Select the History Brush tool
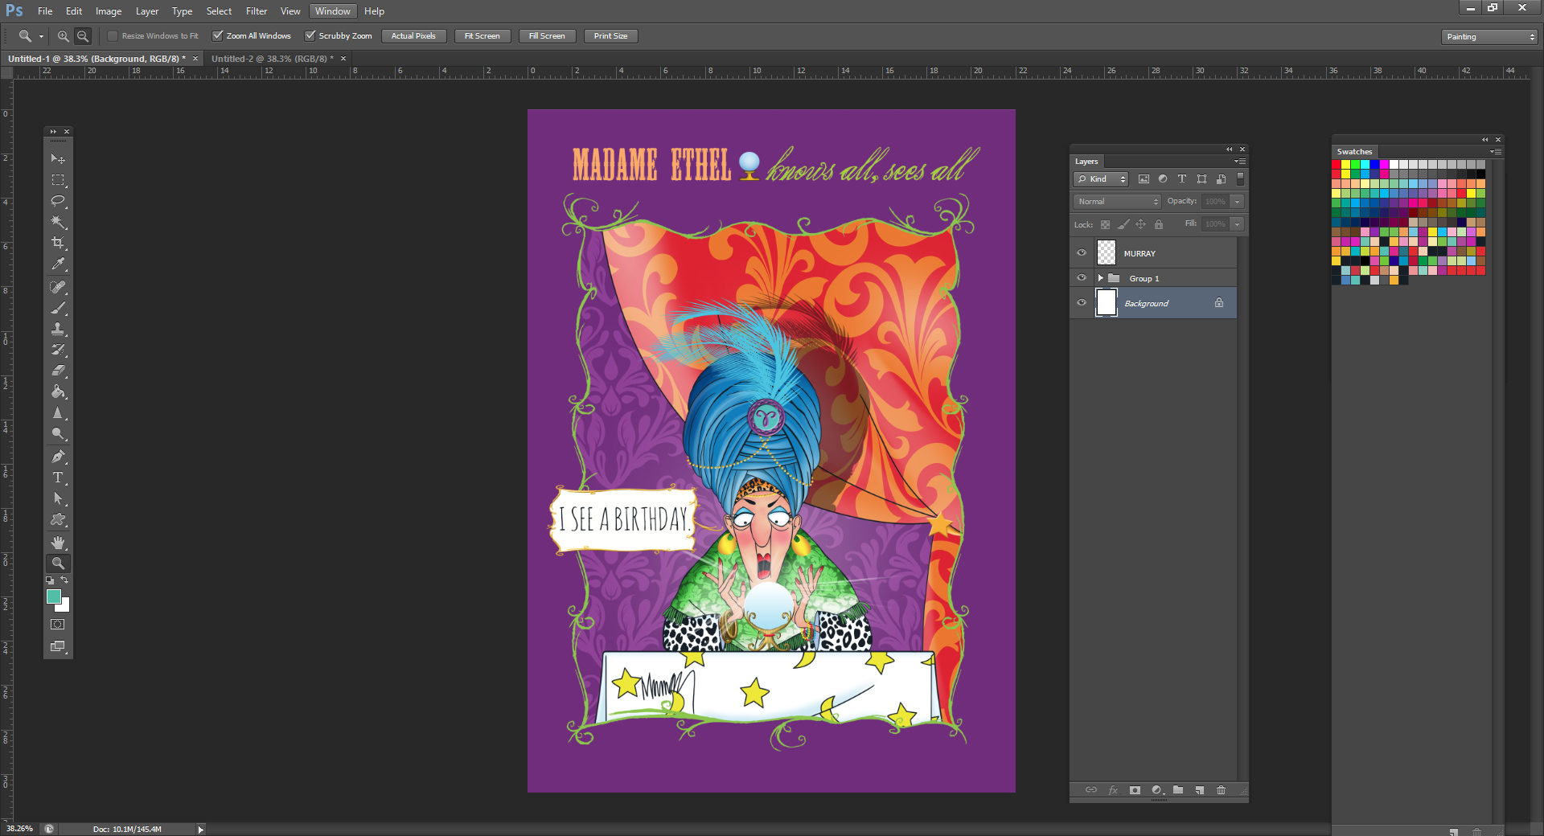Image resolution: width=1544 pixels, height=836 pixels. coord(58,350)
